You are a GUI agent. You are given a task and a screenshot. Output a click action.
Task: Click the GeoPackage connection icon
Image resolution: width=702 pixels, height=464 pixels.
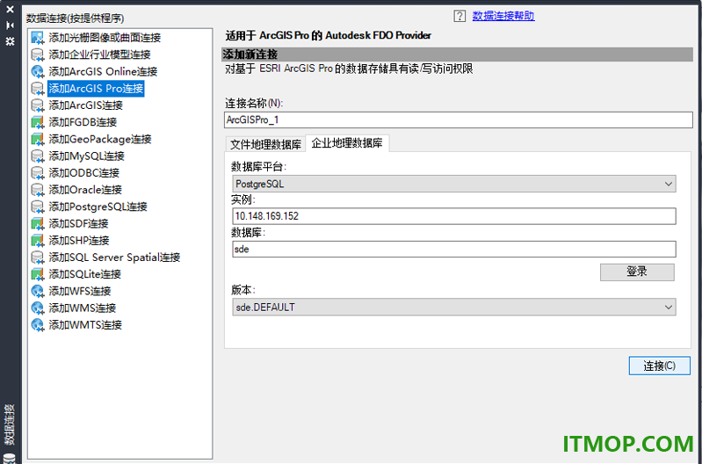click(x=38, y=140)
